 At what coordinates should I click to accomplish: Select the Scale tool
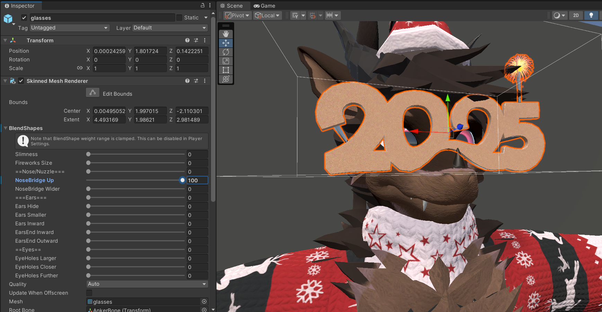[x=226, y=61]
